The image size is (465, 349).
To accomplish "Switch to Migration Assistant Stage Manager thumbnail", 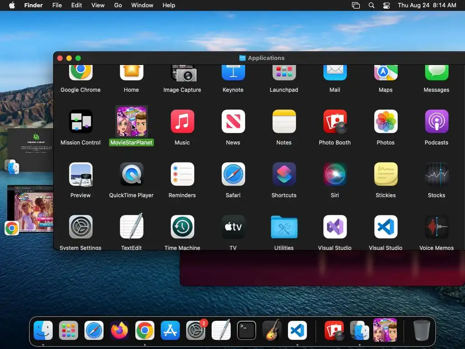I will 30,150.
